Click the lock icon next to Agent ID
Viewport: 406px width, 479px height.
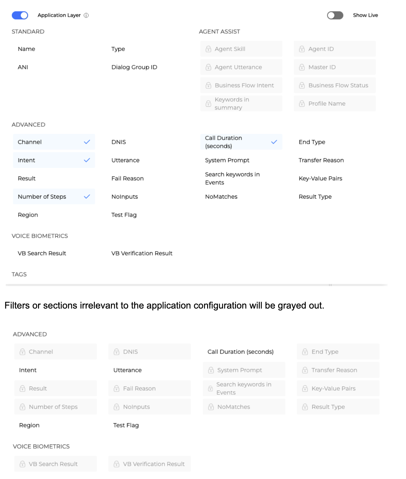(x=302, y=49)
